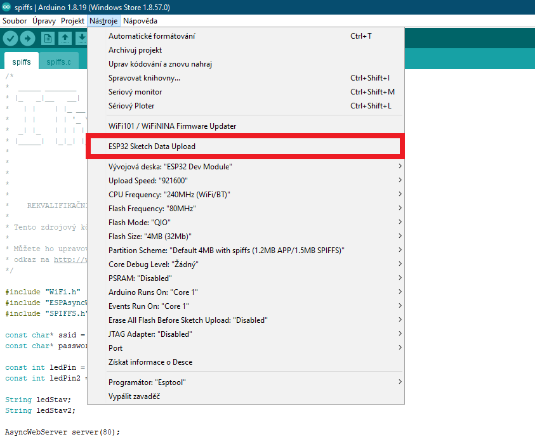Expand the Port submenu
This screenshot has width=535, height=437.
(x=246, y=348)
